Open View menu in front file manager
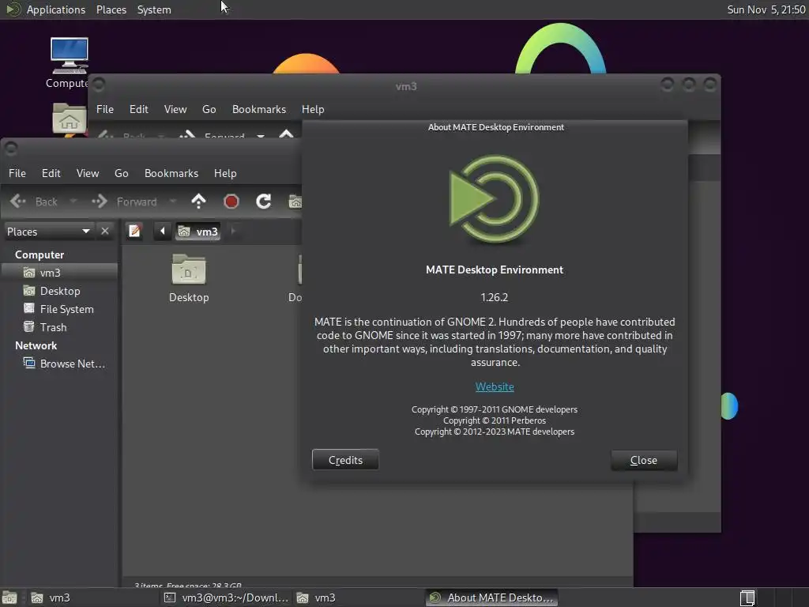This screenshot has height=607, width=809. coord(88,173)
